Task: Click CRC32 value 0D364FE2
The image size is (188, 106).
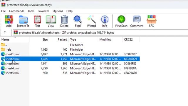Action: click(x=130, y=64)
